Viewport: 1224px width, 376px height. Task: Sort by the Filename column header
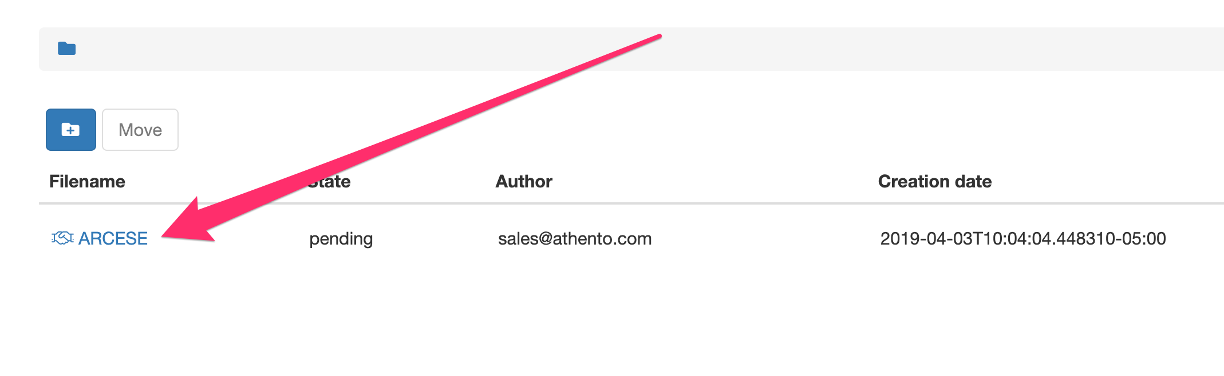(87, 182)
